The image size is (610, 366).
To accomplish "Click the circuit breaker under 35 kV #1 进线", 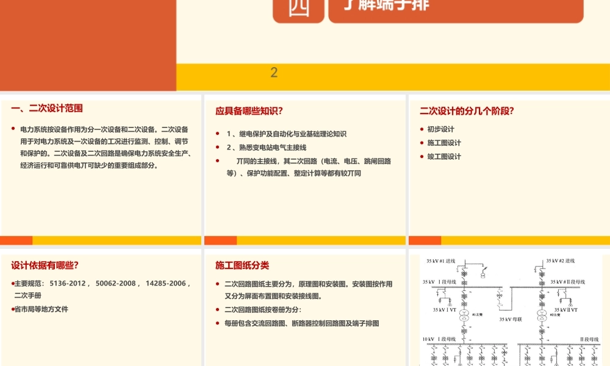I will coord(464,273).
